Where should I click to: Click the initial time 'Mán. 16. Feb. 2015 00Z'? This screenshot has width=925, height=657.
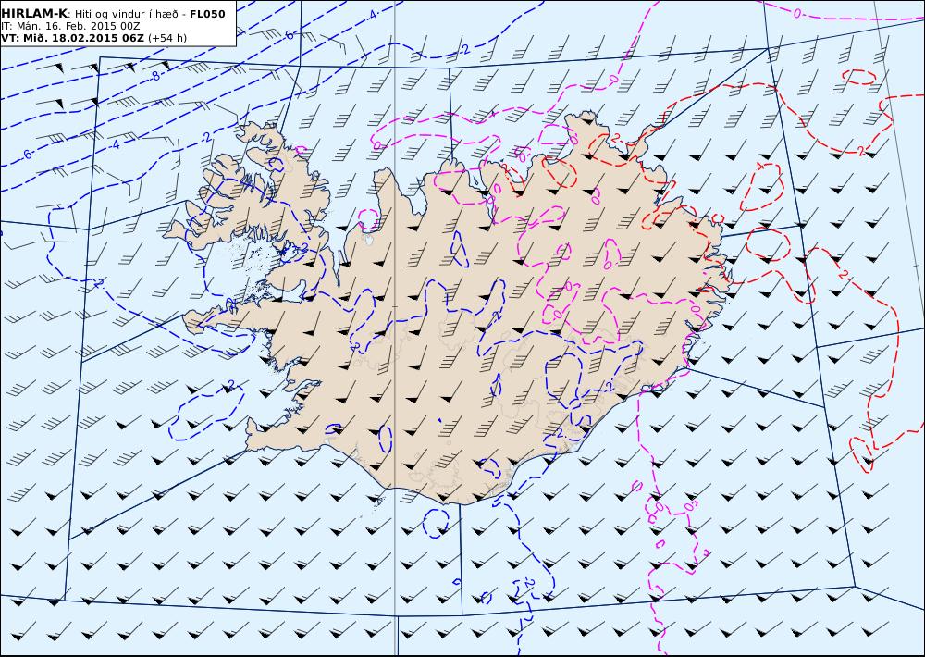pos(79,26)
